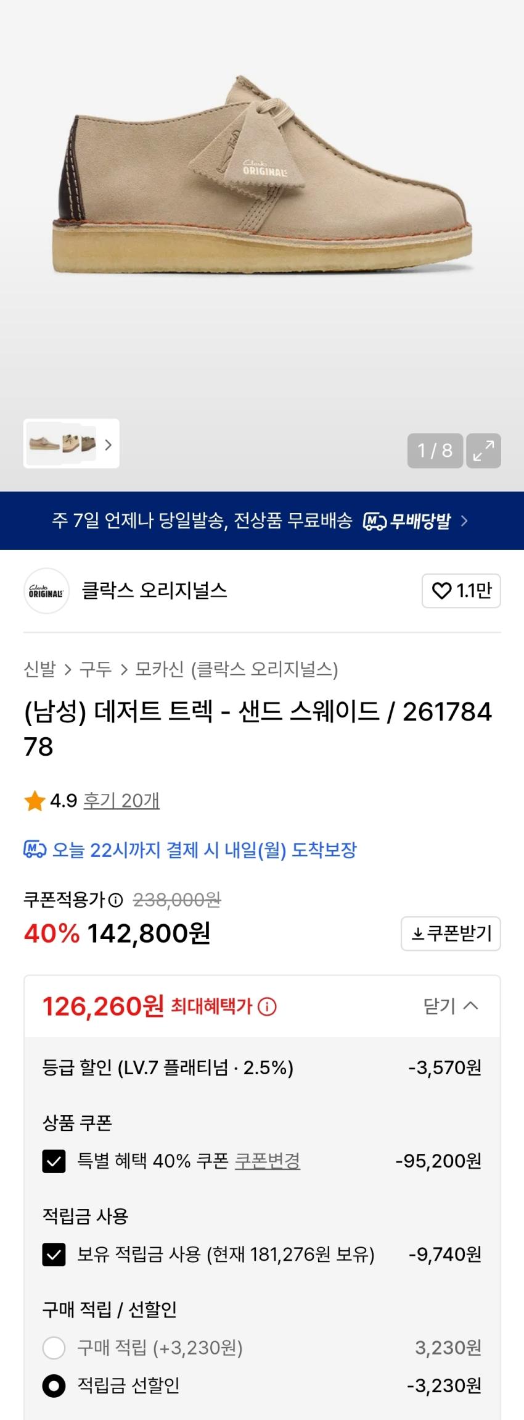Open 모카신 breadcrumb category

tap(159, 669)
